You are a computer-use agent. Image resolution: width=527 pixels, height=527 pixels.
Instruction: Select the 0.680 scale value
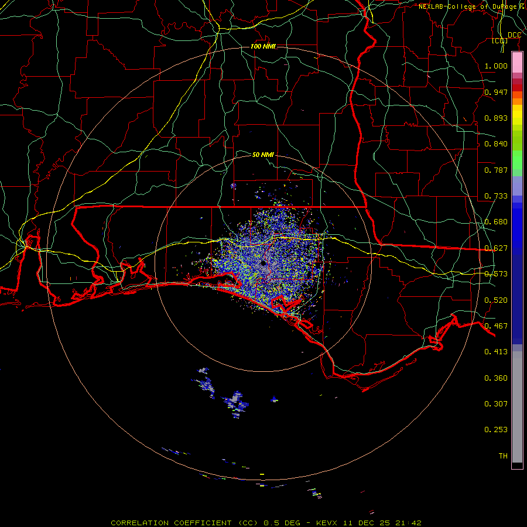click(x=496, y=222)
